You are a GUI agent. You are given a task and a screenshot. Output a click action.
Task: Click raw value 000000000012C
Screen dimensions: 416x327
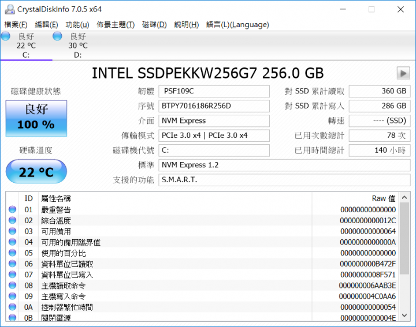coord(367,220)
